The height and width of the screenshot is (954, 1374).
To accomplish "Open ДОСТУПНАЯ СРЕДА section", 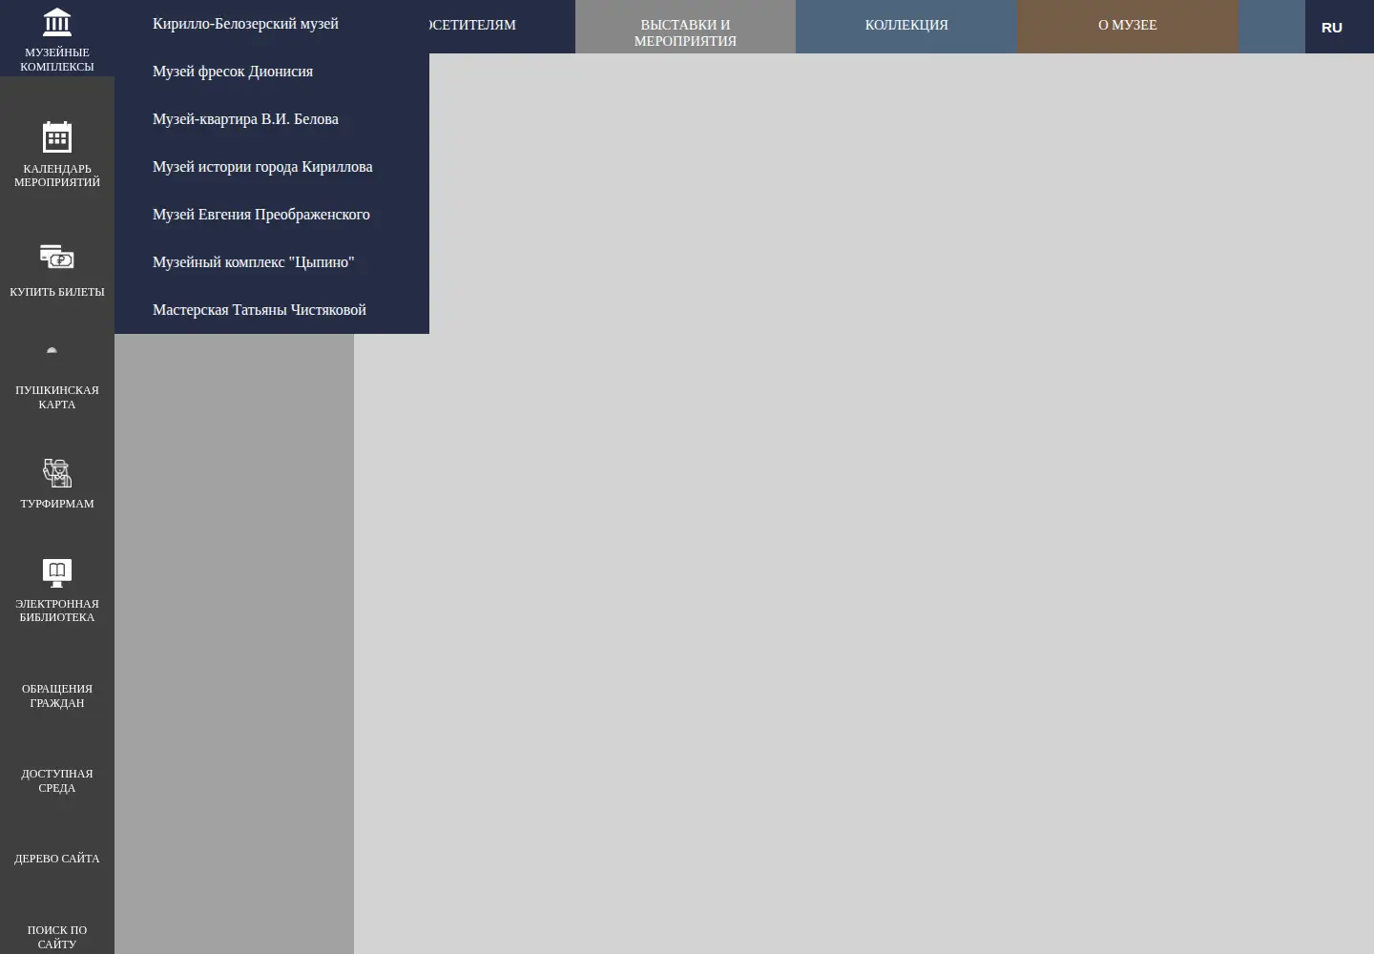I will coord(57,780).
